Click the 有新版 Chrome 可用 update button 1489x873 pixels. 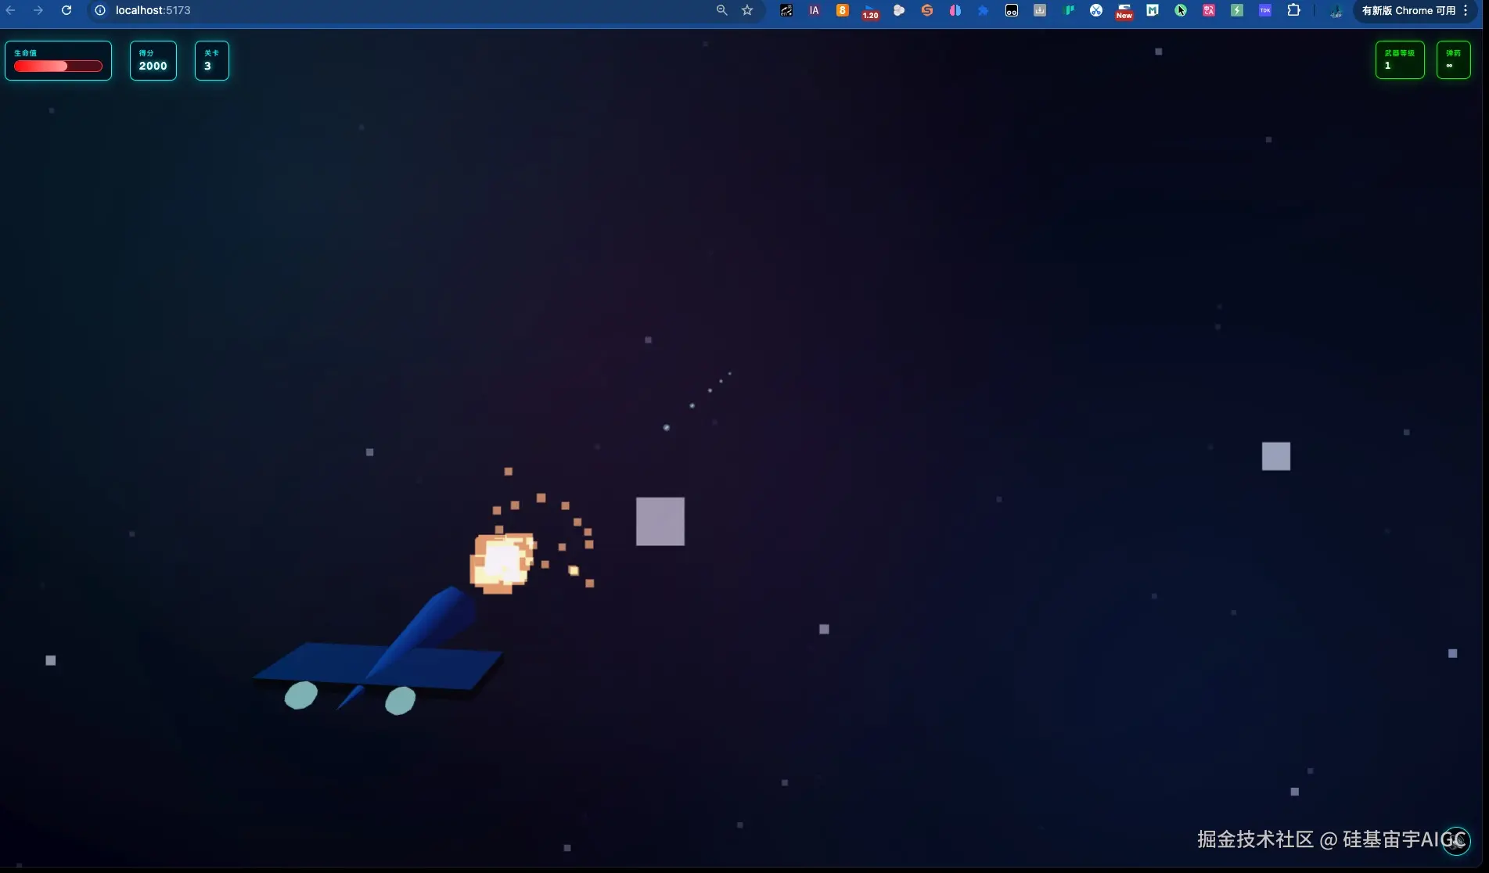(1408, 10)
